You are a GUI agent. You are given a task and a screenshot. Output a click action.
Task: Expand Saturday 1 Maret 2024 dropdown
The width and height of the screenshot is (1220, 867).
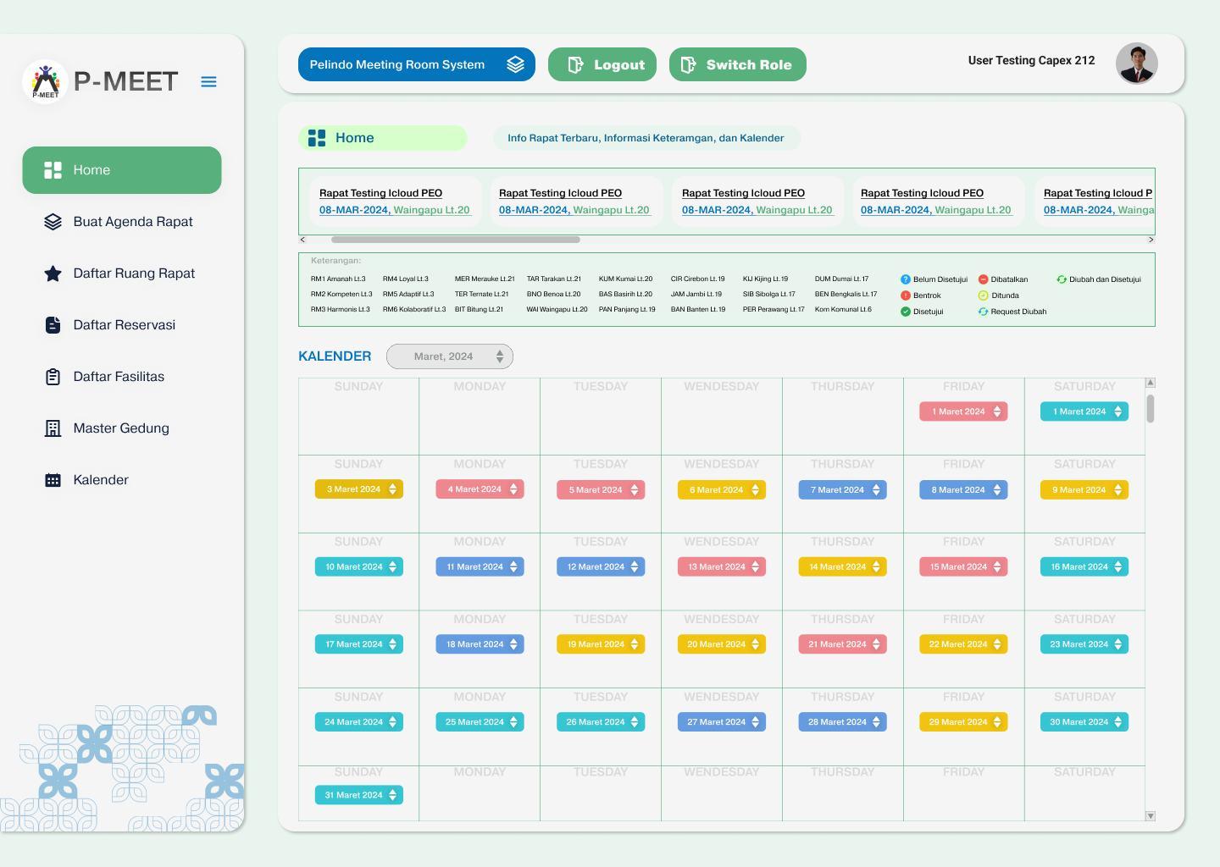coord(1084,411)
